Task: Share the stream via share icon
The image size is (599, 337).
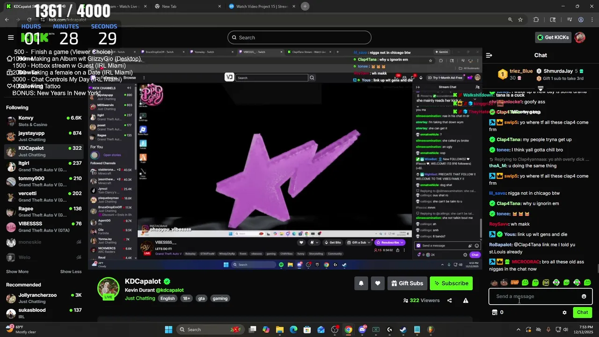Action: click(449, 300)
